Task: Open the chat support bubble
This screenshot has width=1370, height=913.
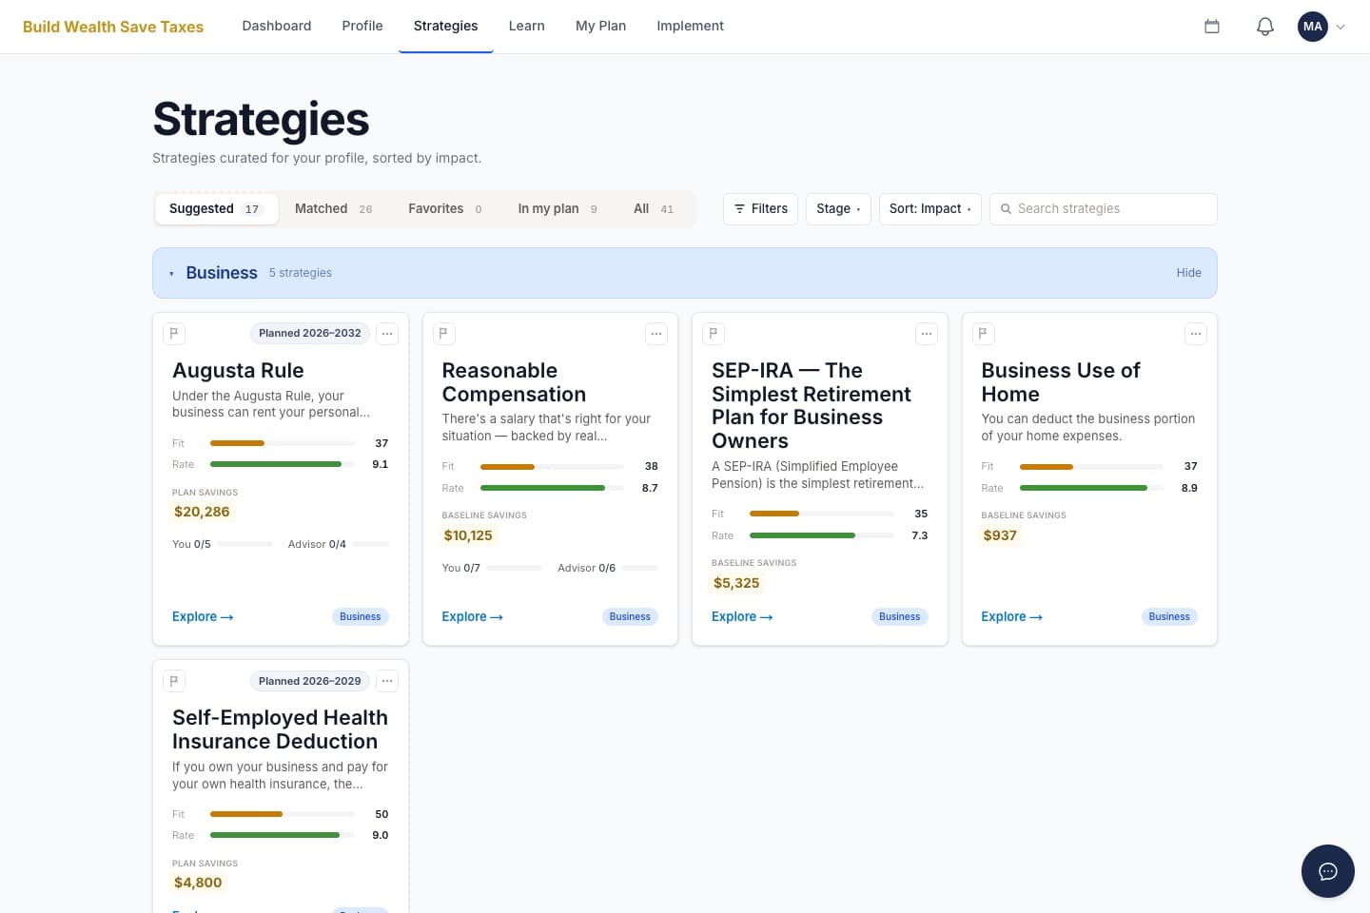Action: tap(1328, 871)
